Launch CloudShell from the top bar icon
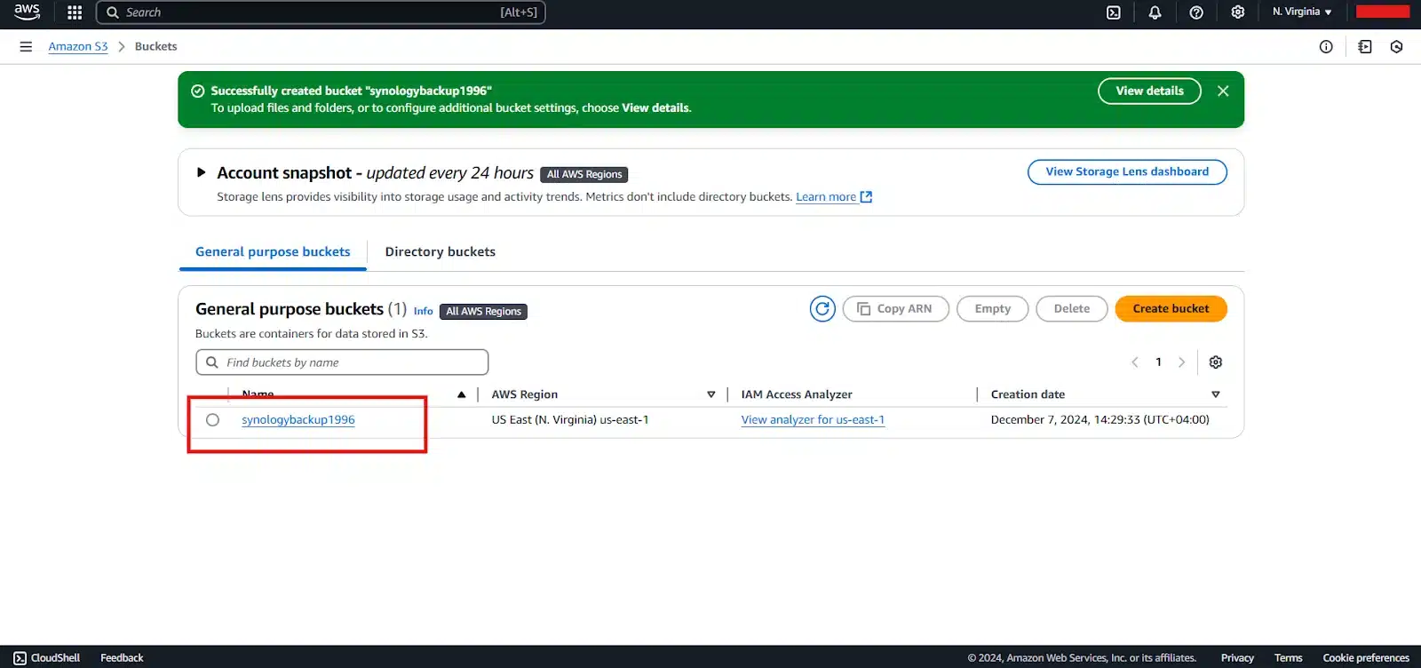 pos(1113,12)
